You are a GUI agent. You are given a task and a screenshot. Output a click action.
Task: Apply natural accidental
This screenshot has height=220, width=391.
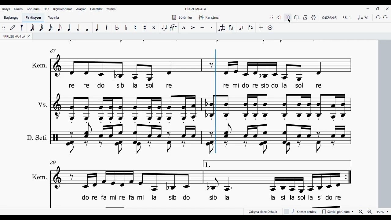[x=135, y=28]
